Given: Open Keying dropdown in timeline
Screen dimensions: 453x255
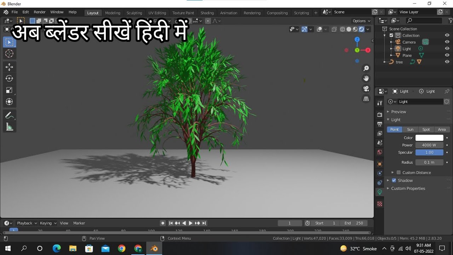Looking at the screenshot, I should (x=48, y=223).
